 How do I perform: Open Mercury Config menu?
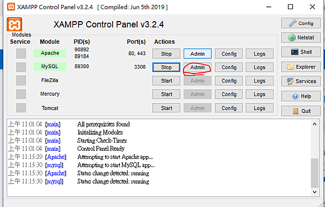(x=229, y=94)
